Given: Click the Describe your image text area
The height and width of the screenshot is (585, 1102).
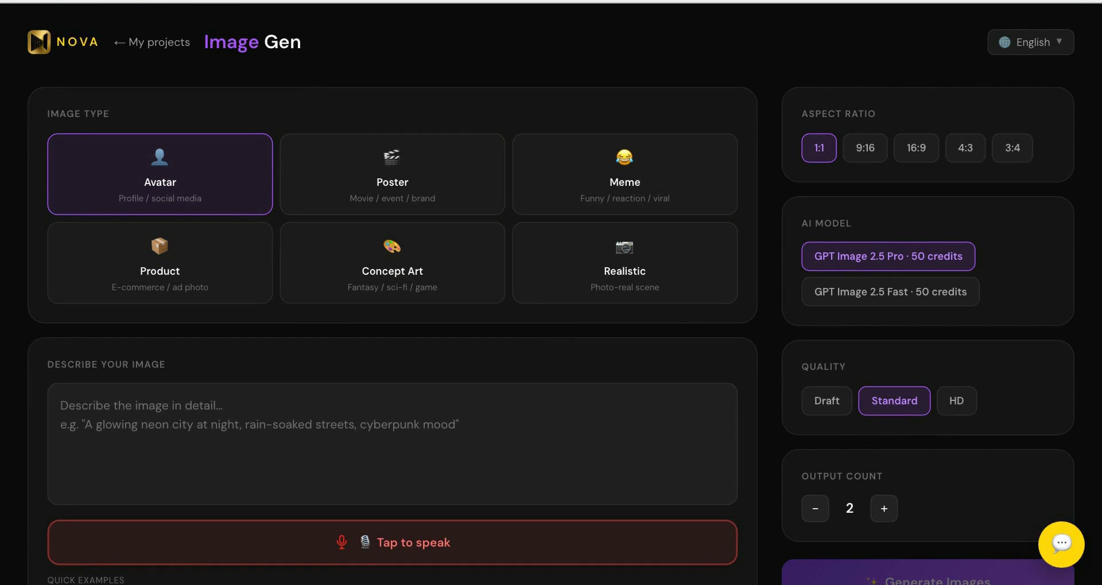Looking at the screenshot, I should point(393,444).
